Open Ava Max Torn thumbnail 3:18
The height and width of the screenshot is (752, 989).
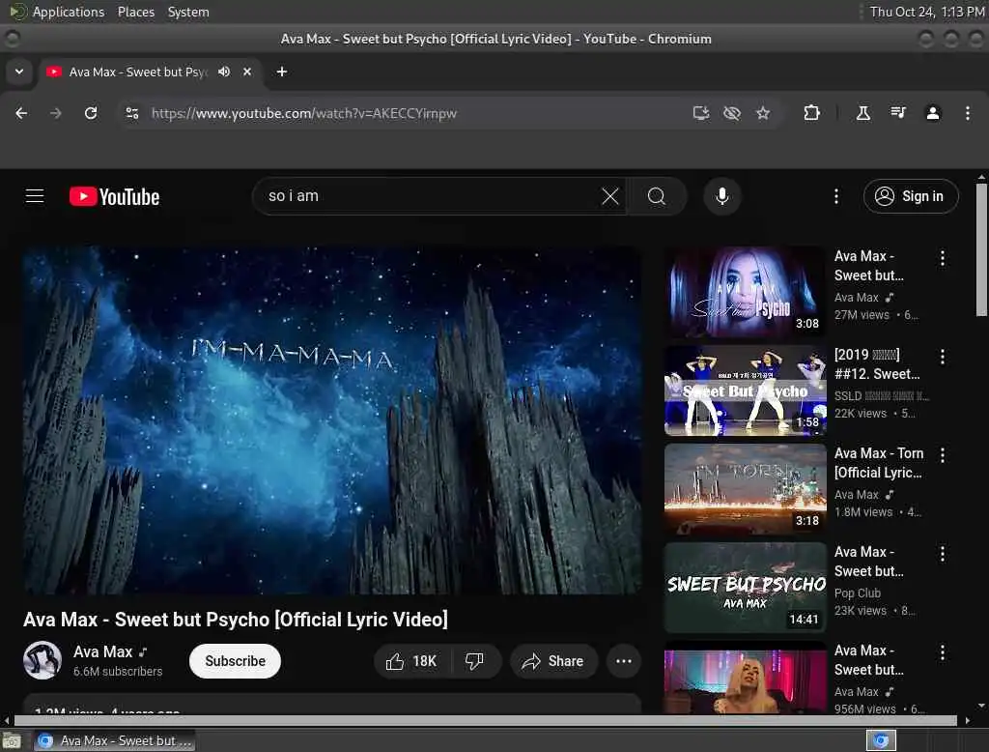pyautogui.click(x=746, y=489)
